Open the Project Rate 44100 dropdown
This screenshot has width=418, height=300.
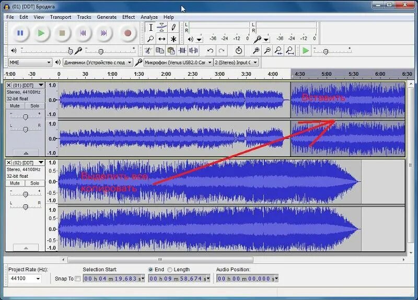point(38,279)
